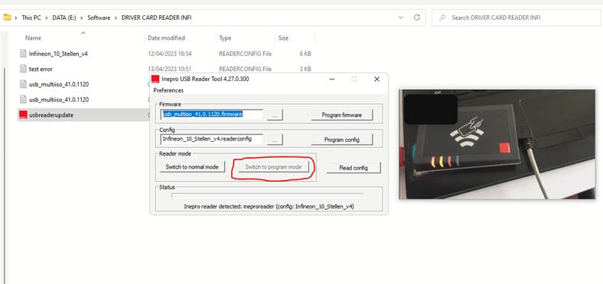Expand the address bar history dropdown

click(401, 18)
